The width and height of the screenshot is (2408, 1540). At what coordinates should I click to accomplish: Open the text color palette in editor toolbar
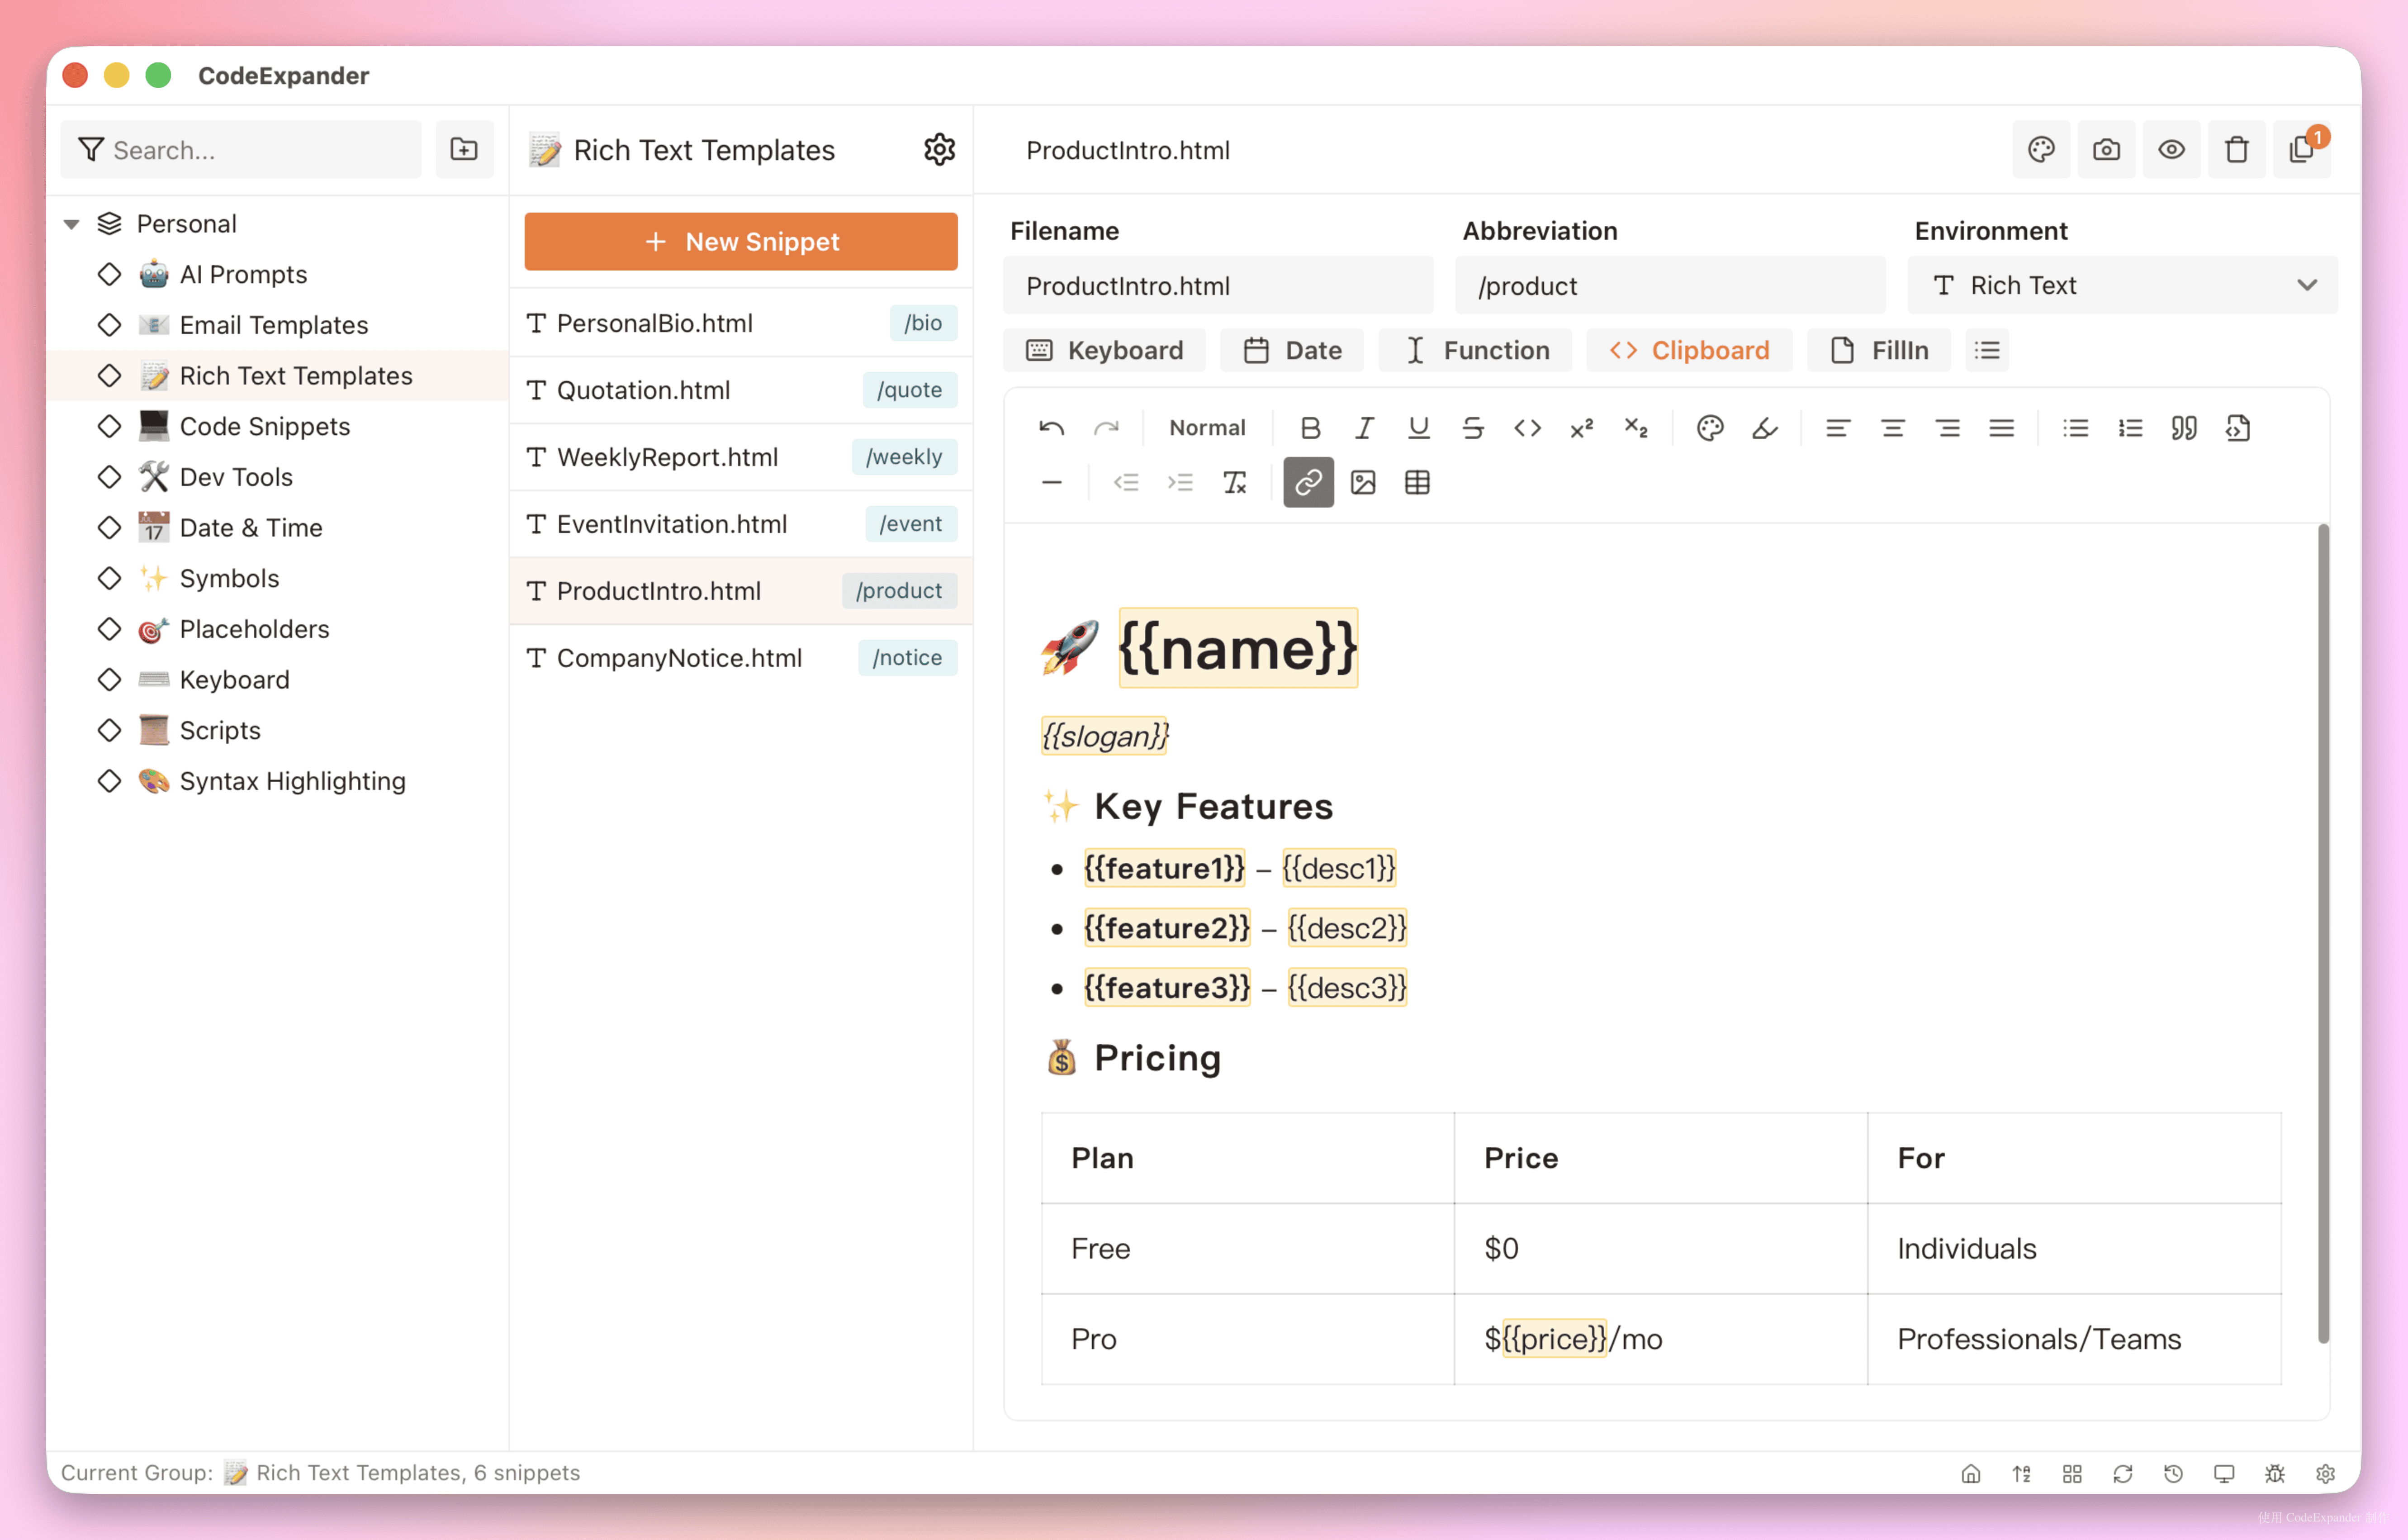(1710, 428)
